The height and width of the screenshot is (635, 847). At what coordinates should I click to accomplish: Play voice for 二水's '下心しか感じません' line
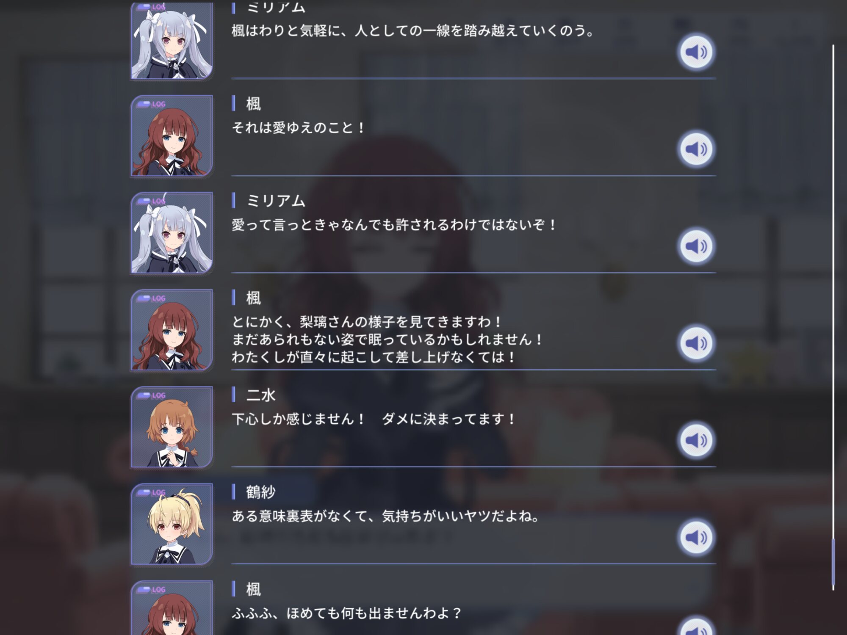(x=696, y=440)
